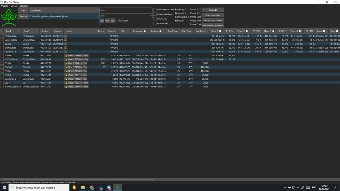Export as Yaml

[x=107, y=21]
